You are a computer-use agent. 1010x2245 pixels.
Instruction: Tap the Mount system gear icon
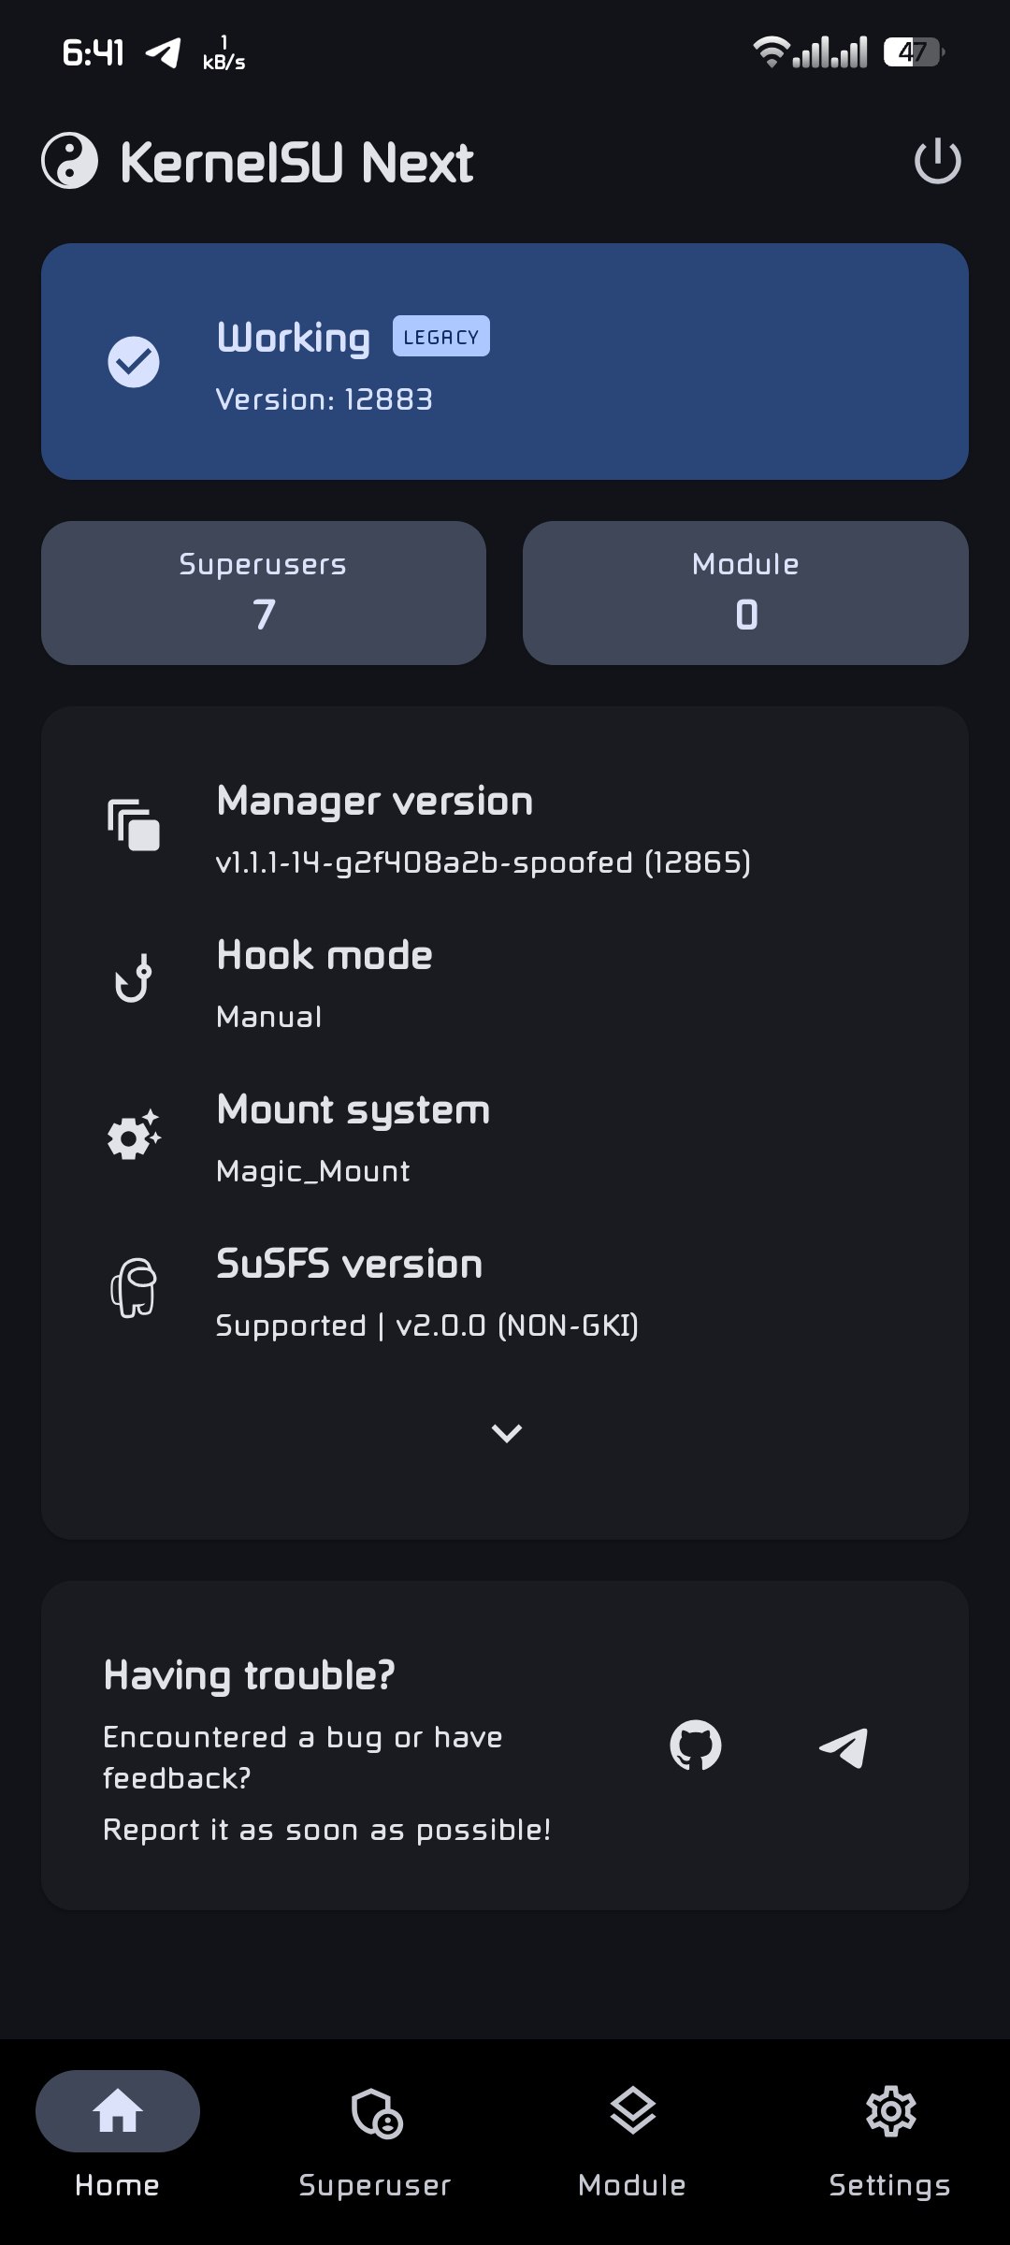pyautogui.click(x=134, y=1136)
